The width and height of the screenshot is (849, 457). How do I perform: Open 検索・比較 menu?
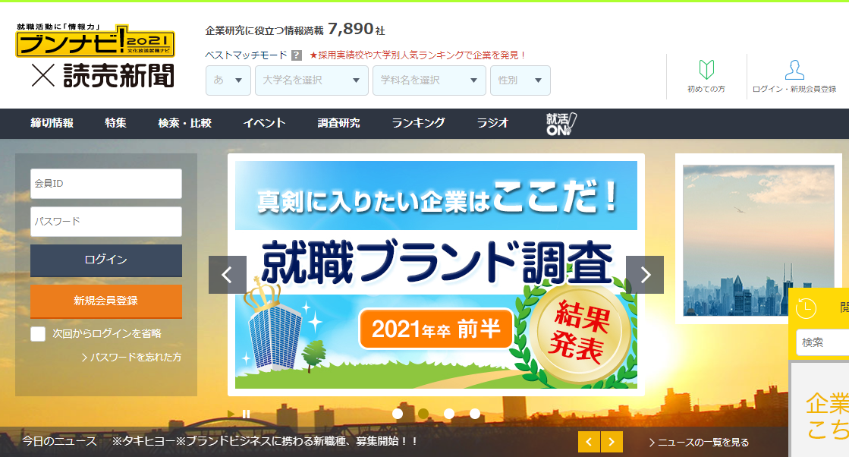click(x=184, y=123)
